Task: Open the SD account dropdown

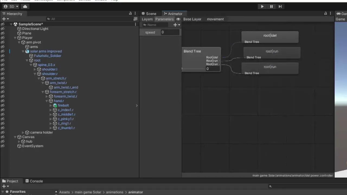Action: (11, 6)
